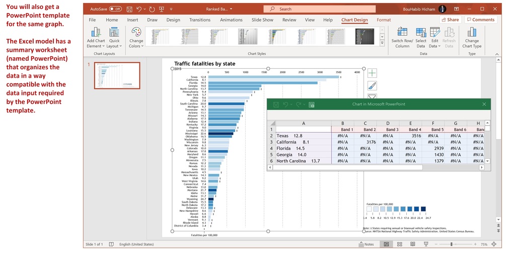Start Slide Show from status bar
This screenshot has width=506, height=253.
(x=426, y=244)
